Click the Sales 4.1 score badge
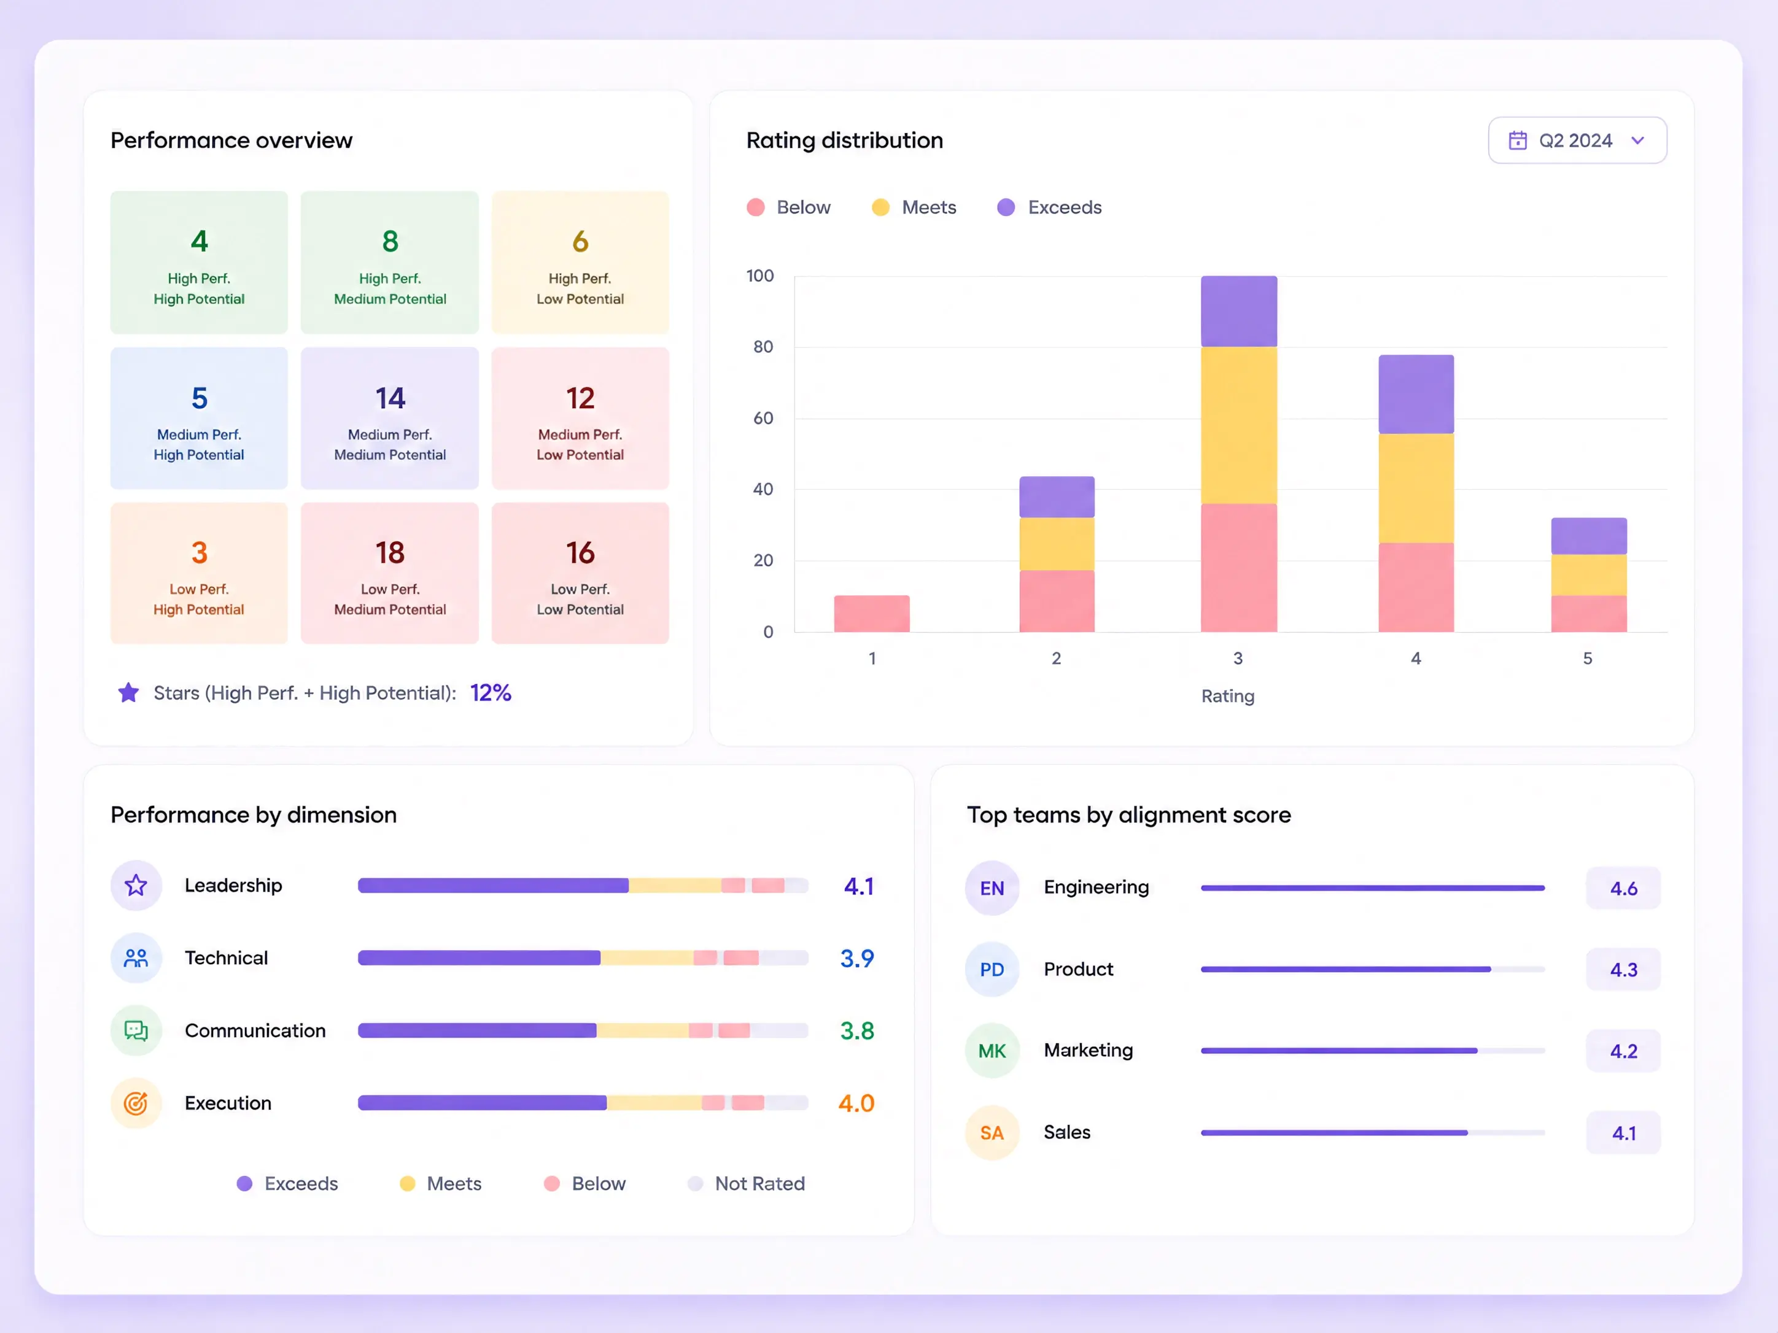 (1623, 1133)
